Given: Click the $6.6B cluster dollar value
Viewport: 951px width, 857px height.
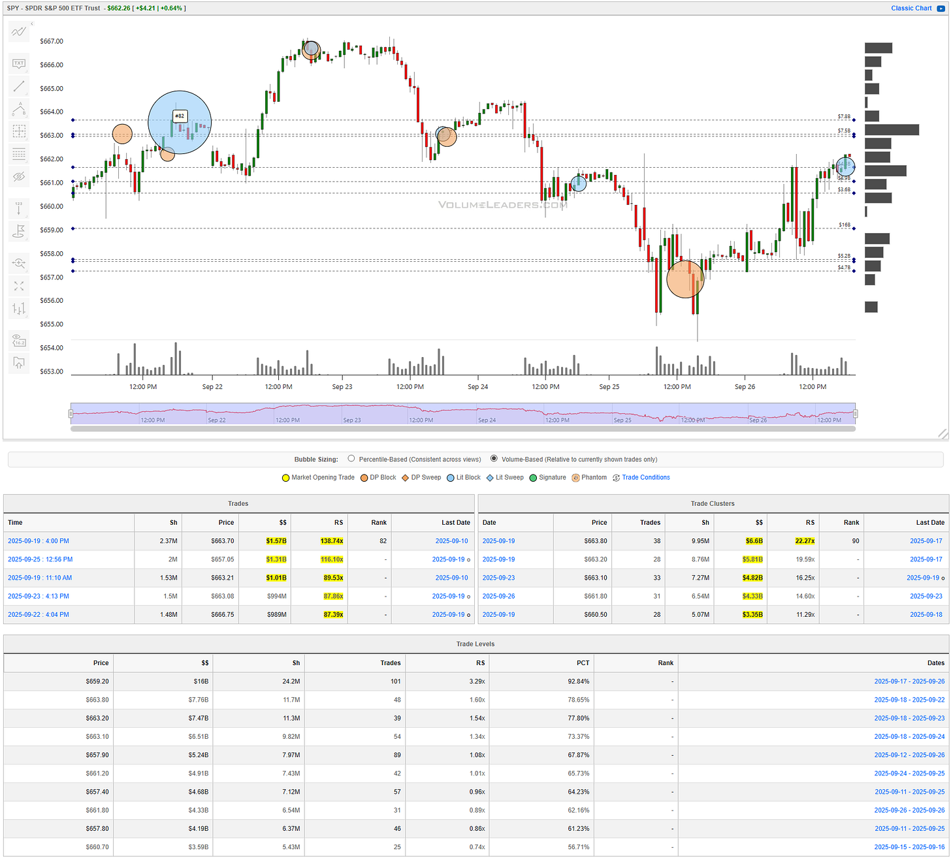Looking at the screenshot, I should (x=754, y=541).
